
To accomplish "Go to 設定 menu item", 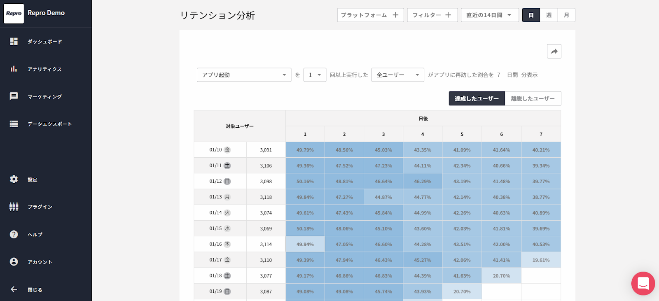I will [33, 180].
